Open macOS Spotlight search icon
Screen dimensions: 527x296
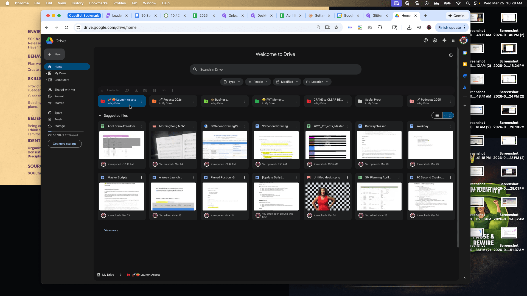(x=467, y=3)
